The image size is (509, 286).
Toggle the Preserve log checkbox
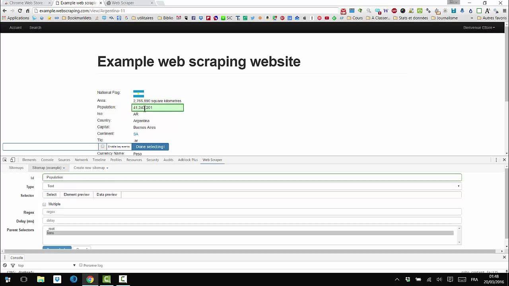[x=81, y=265]
